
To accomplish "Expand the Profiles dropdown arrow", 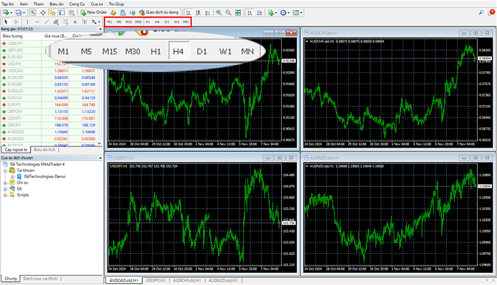I will (x=24, y=13).
